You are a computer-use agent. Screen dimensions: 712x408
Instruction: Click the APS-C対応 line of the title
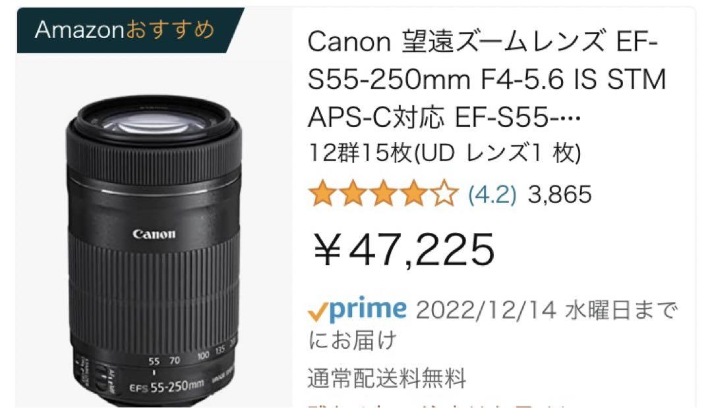click(x=444, y=117)
